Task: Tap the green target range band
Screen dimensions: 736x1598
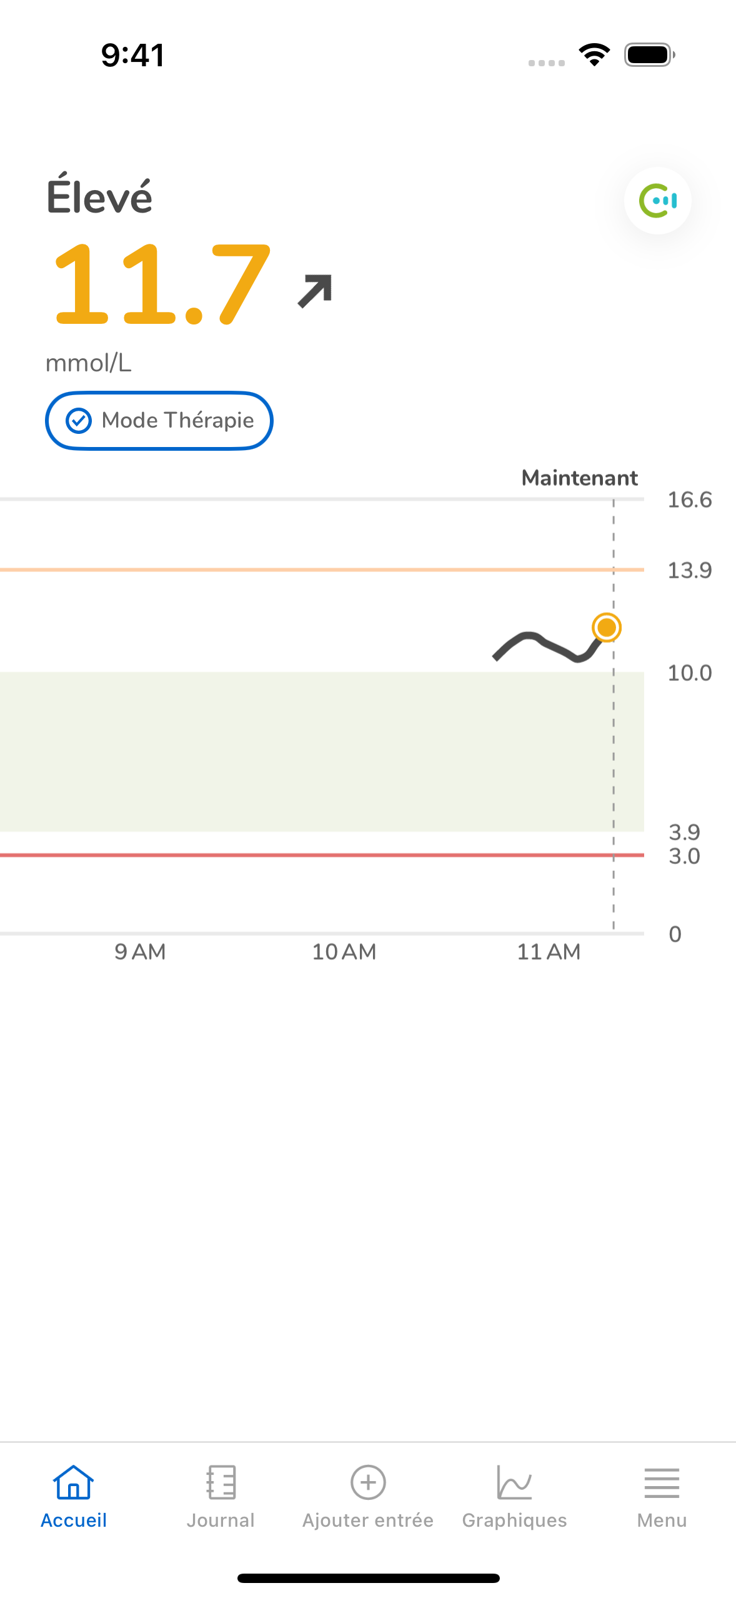Action: coord(322,751)
